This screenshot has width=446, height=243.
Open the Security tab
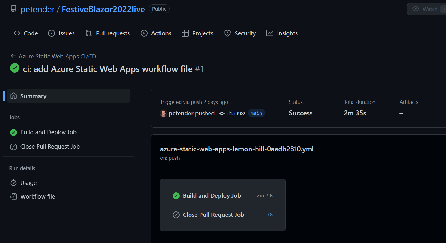click(240, 33)
